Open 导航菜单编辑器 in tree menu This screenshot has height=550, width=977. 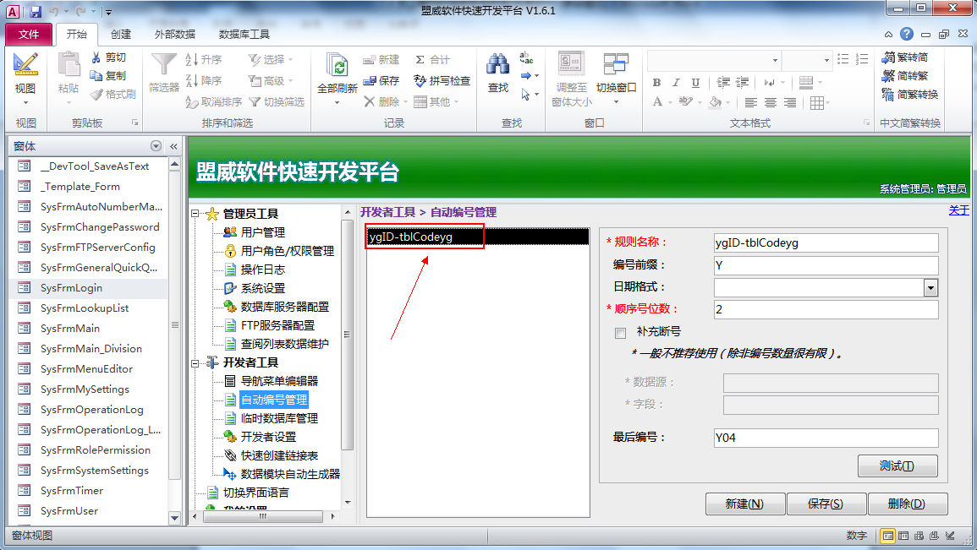(x=279, y=381)
